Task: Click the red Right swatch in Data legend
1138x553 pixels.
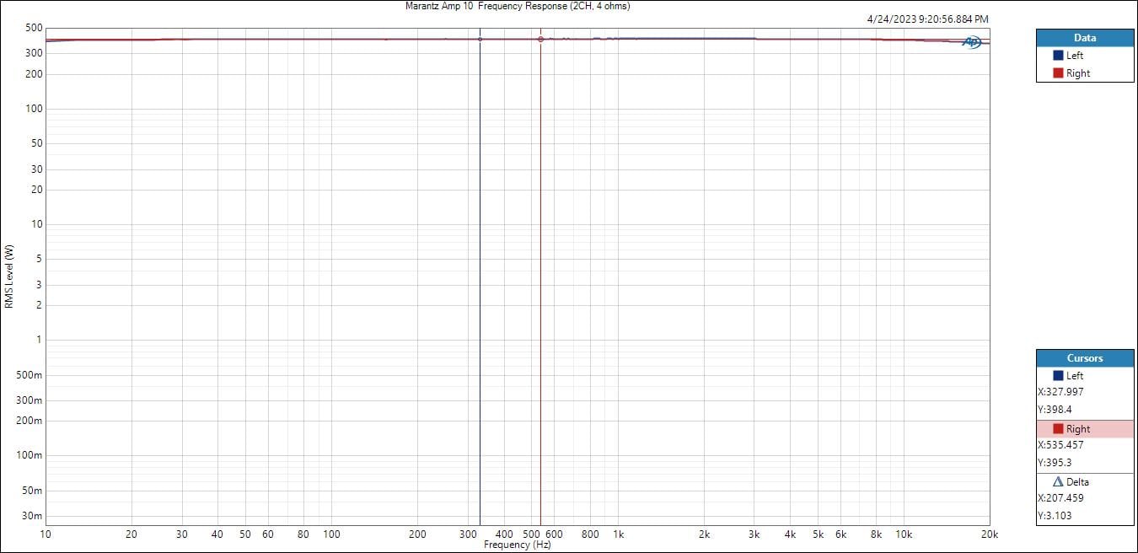Action: tap(1058, 73)
